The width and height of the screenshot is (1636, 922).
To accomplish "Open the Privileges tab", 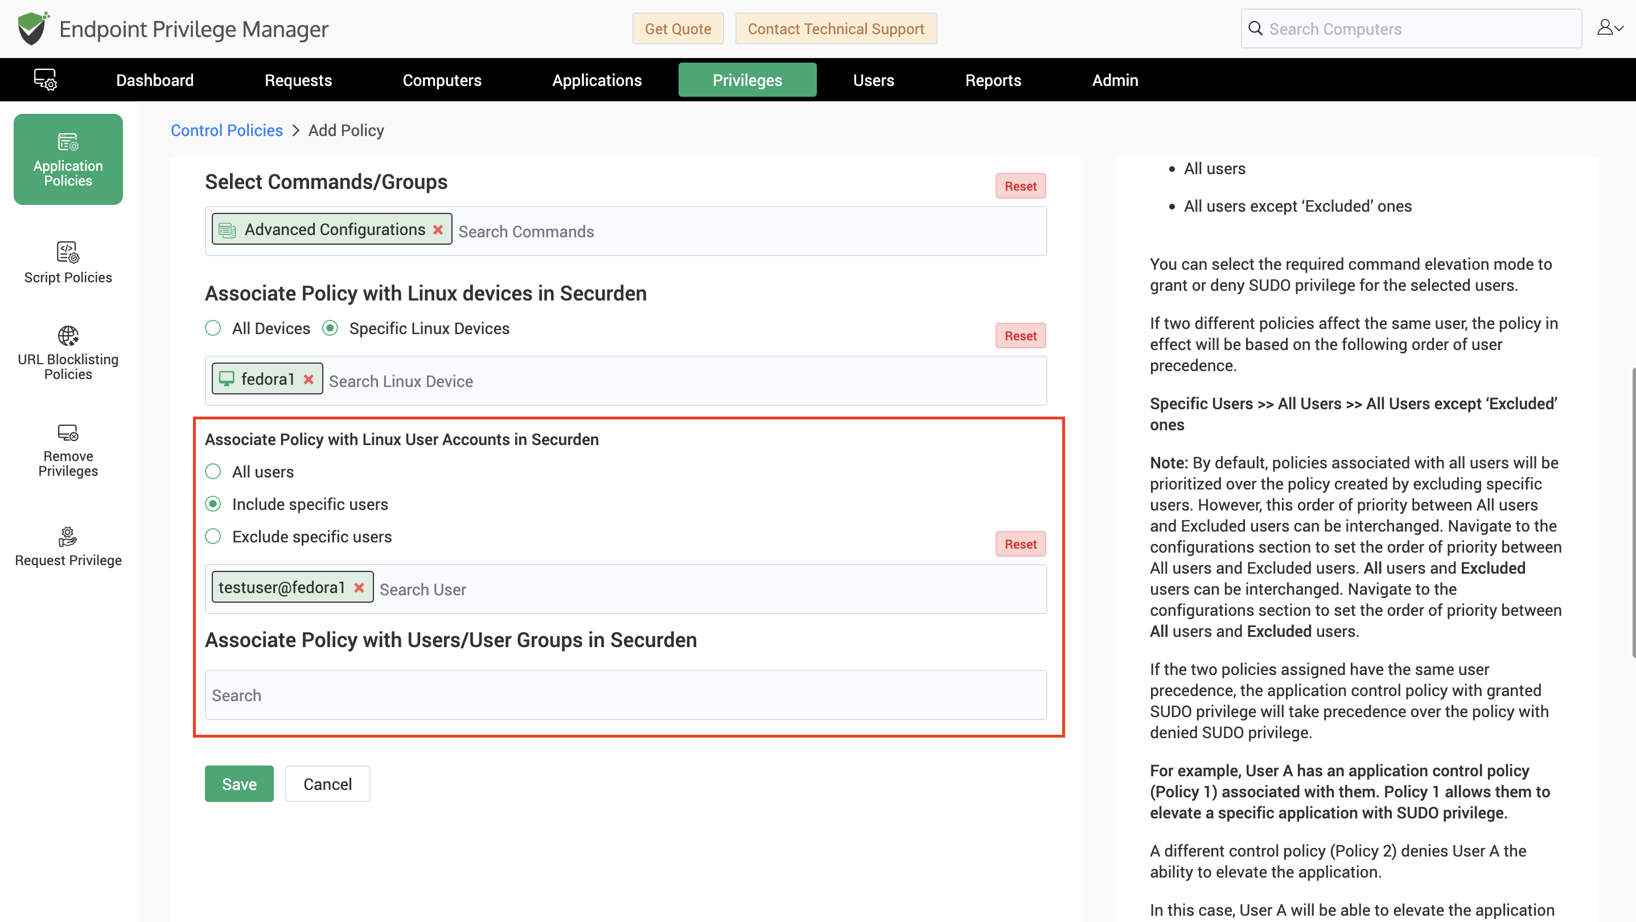I will 747,80.
